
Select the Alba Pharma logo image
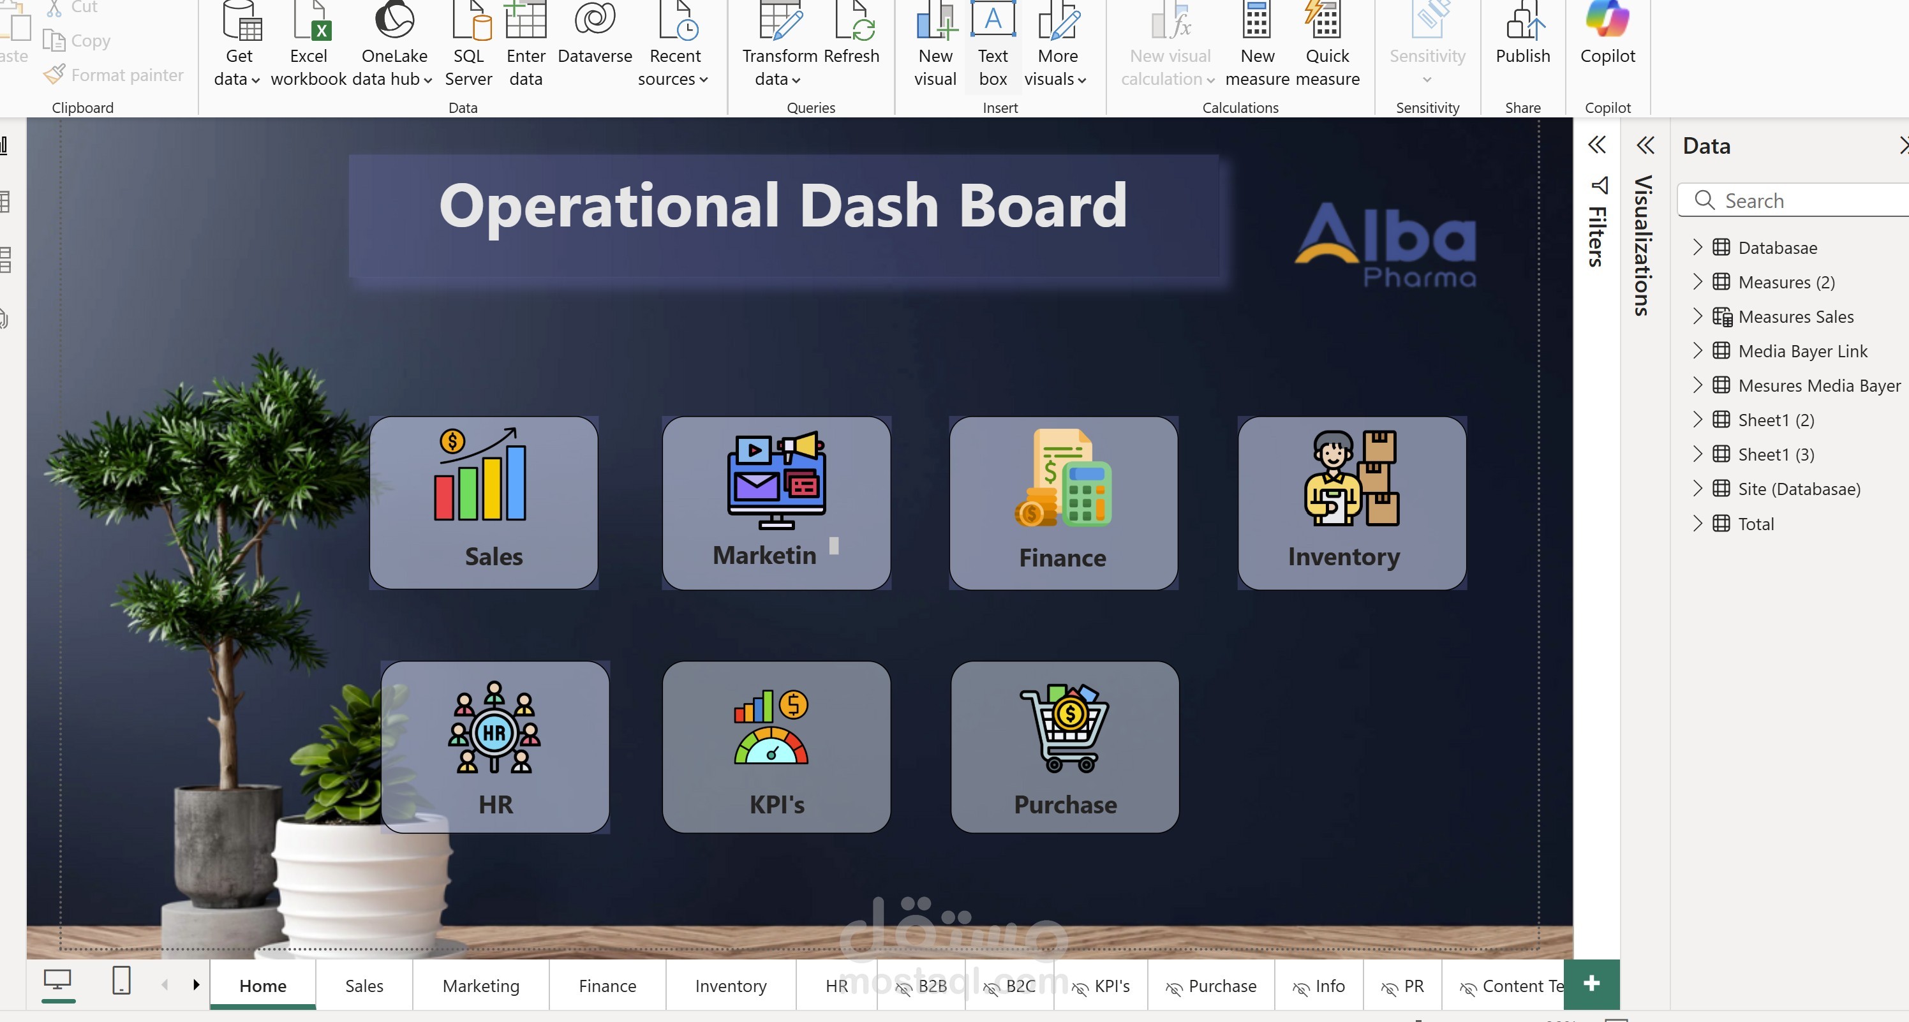click(x=1385, y=244)
